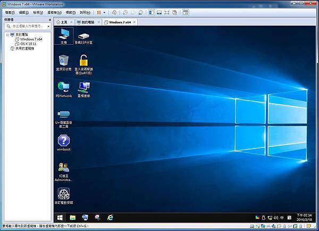
Task: Open the volume speaker tray icon
Action: (x=276, y=218)
